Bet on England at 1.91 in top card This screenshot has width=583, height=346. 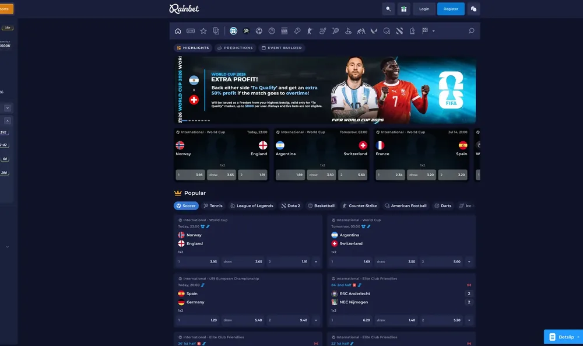pyautogui.click(x=252, y=175)
